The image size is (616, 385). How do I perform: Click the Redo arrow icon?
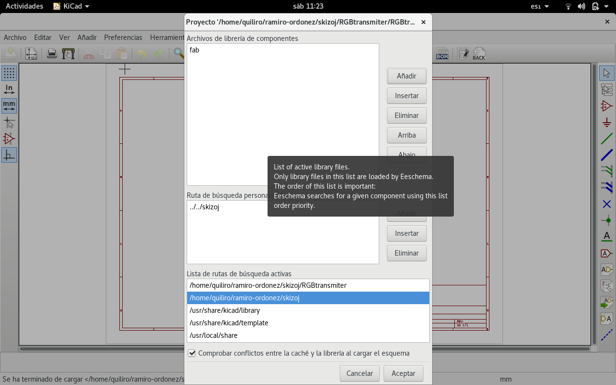point(159,53)
